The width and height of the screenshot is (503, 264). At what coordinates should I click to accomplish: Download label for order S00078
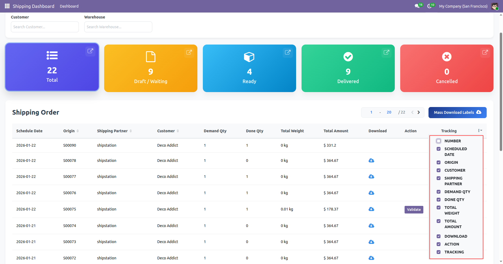point(371,161)
